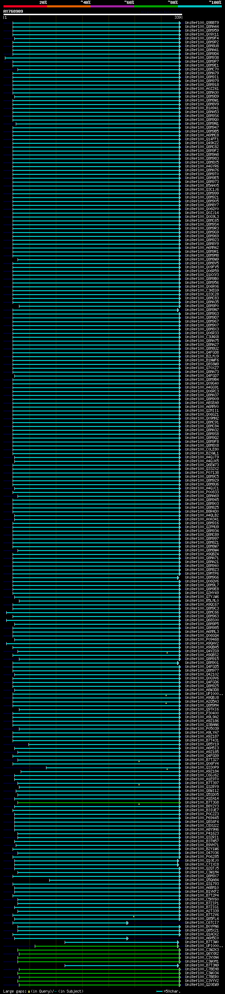Select hit label UniRef100_C6GJ62
Screen dimensions: 225x994
pos(201,776)
